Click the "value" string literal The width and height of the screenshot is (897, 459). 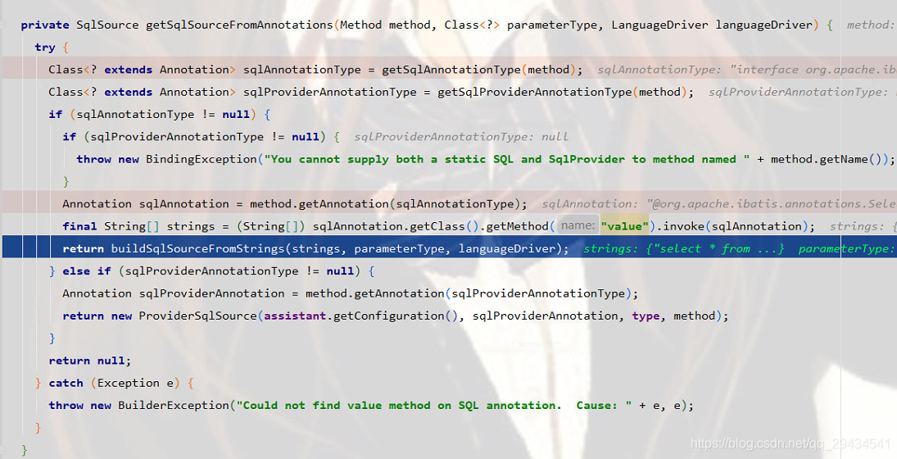coord(625,226)
